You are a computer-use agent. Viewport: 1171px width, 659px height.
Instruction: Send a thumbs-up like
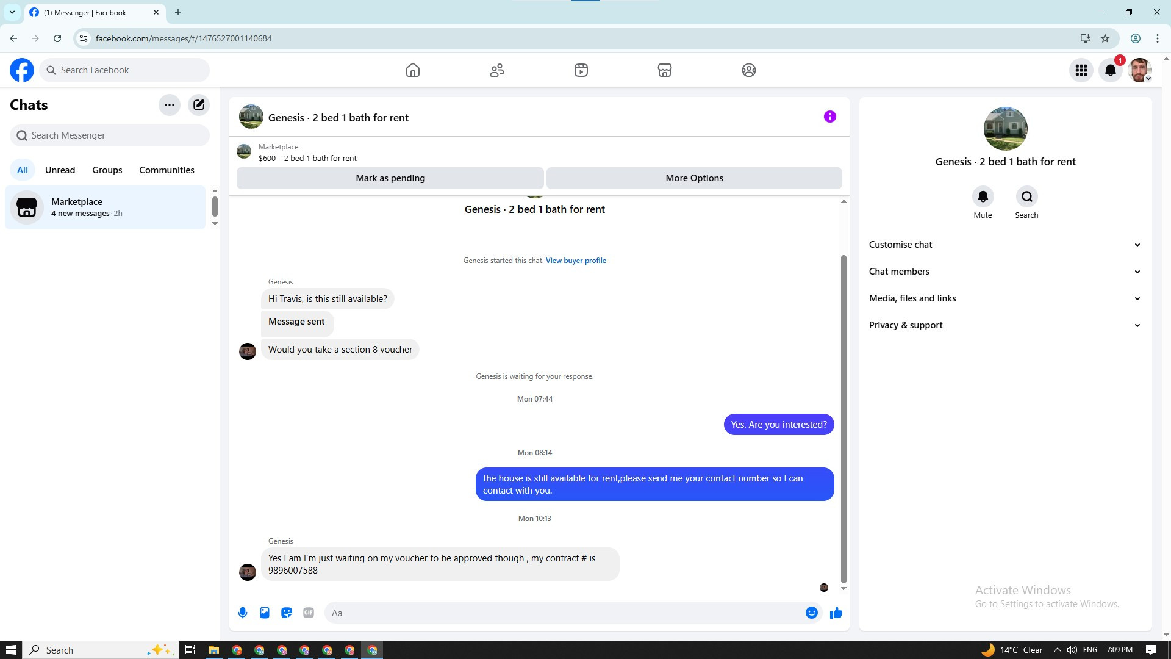(836, 613)
